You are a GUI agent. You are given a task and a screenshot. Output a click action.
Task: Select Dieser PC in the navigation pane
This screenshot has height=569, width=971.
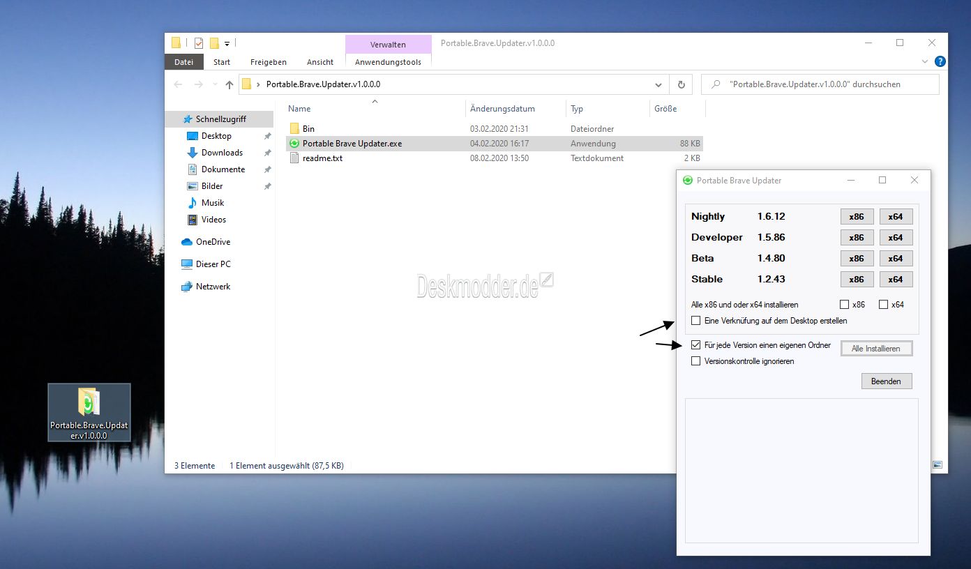point(213,264)
